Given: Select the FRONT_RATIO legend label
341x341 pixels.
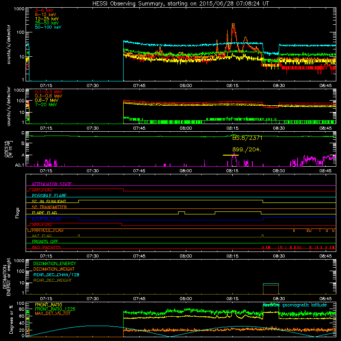Looking at the screenshot, I should (49, 305).
